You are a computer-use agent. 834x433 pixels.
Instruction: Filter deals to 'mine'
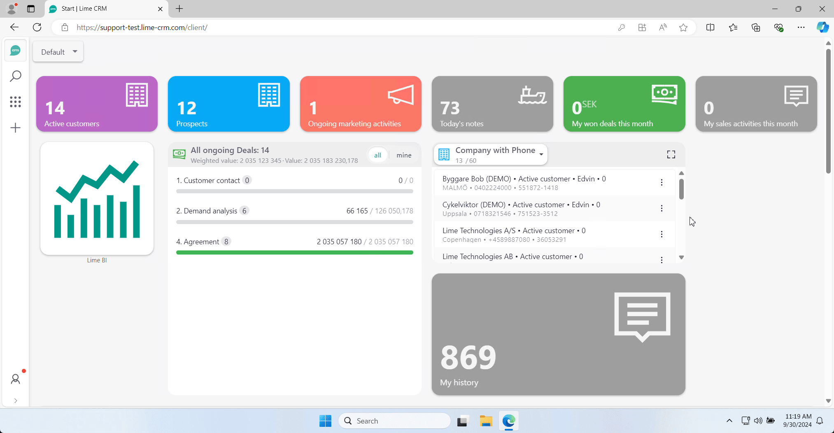404,155
